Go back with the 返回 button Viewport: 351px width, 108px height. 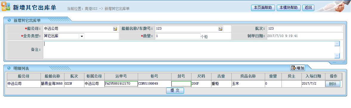[308, 8]
